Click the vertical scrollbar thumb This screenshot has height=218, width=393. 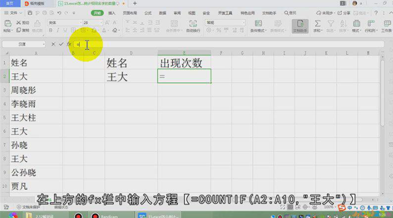pos(382,93)
